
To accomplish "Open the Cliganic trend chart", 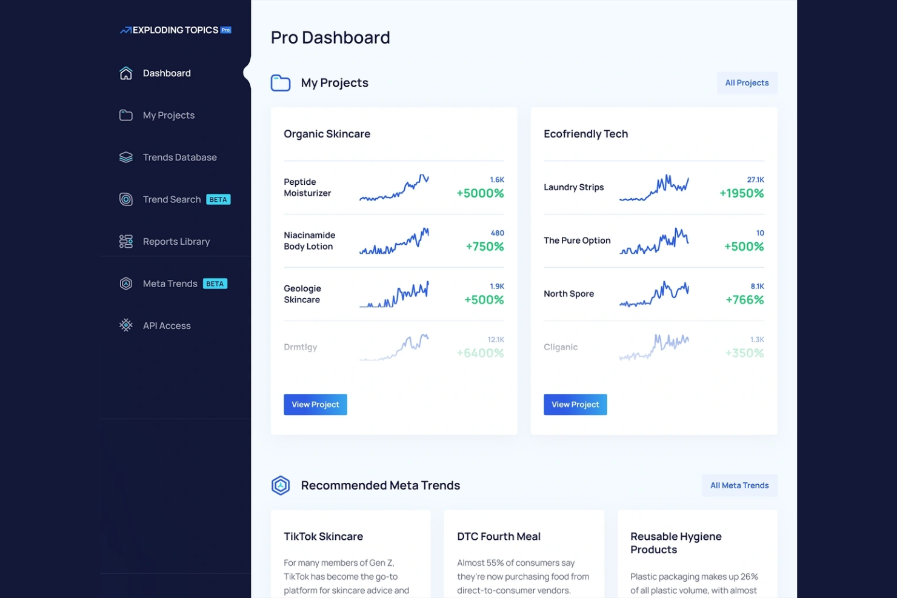I will pyautogui.click(x=654, y=347).
